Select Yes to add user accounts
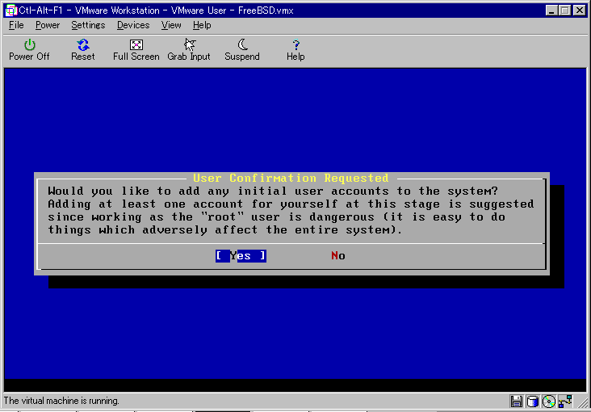 coord(241,256)
